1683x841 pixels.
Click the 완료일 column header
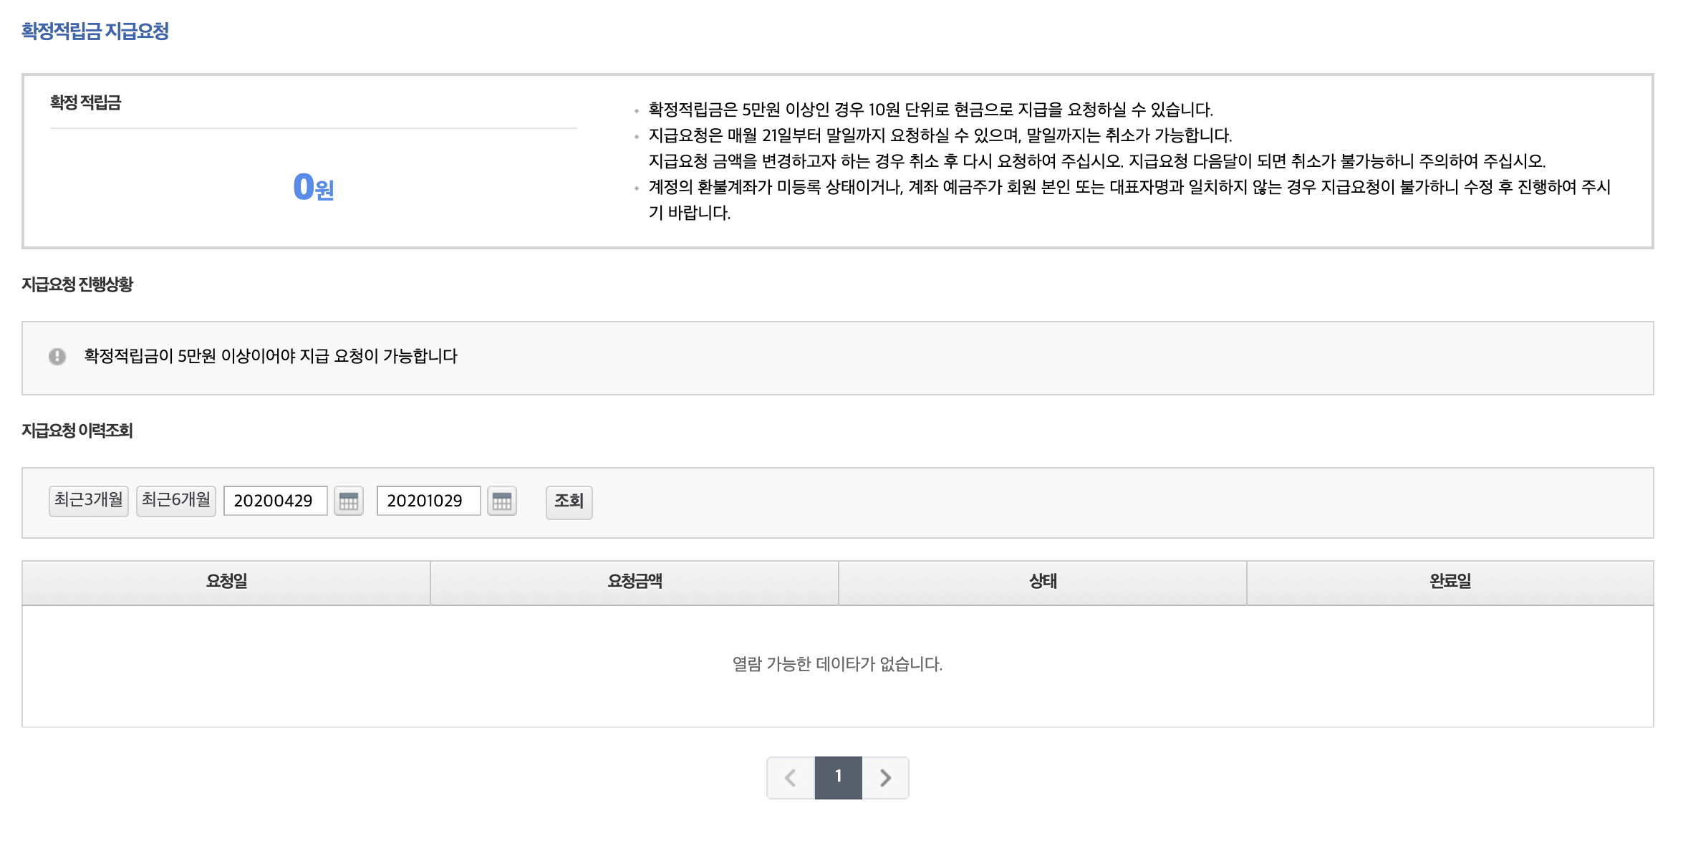(x=1450, y=582)
